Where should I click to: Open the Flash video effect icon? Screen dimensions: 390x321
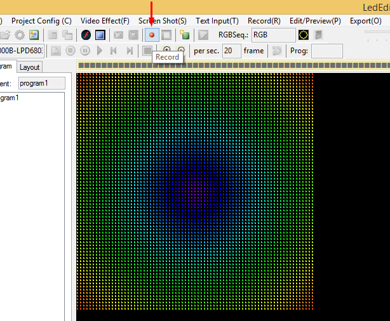[86, 35]
